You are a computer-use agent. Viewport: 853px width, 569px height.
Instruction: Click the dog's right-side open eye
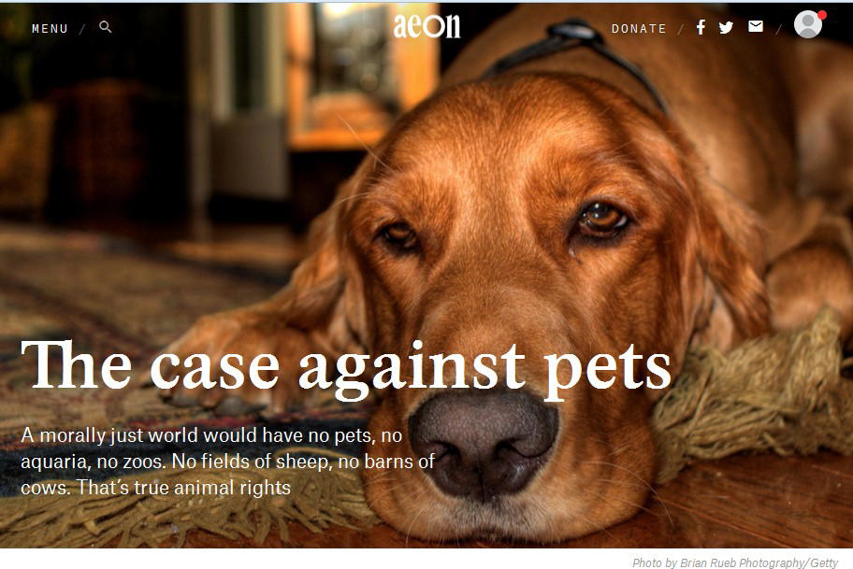601,219
